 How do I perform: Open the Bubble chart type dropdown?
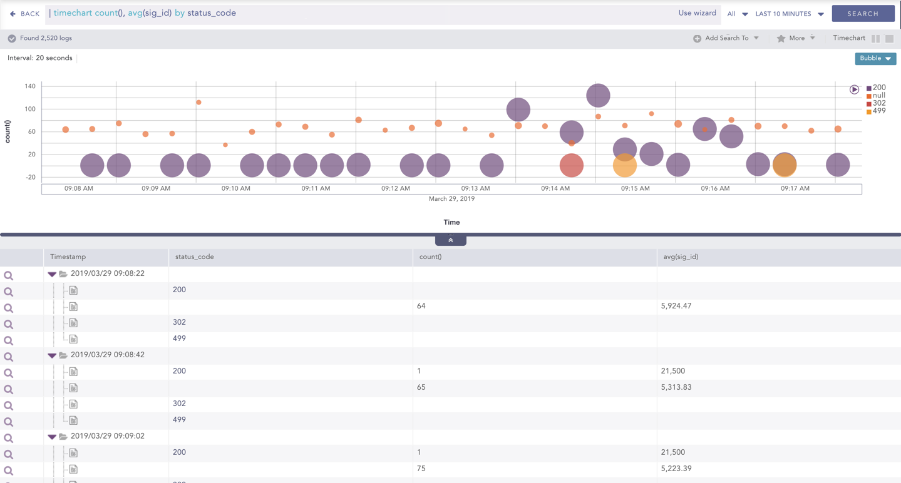click(875, 59)
